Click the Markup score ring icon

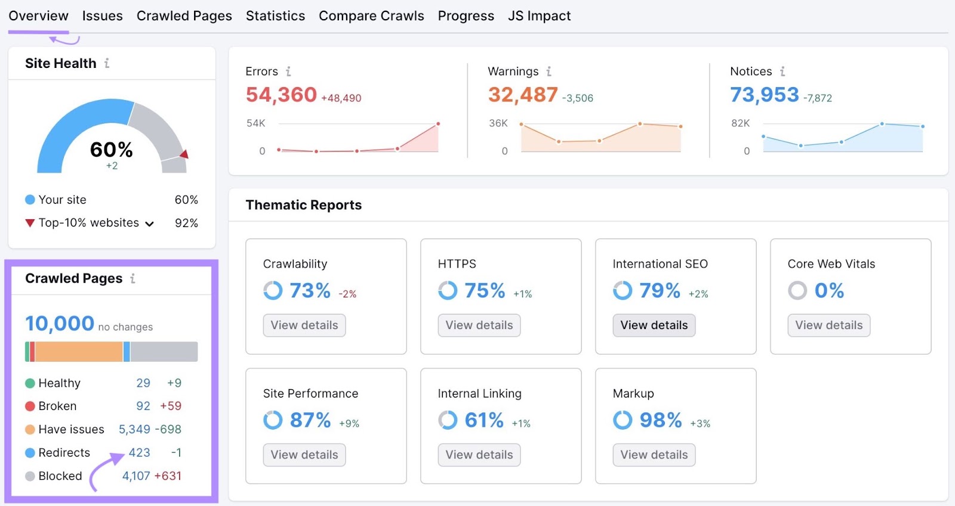tap(623, 420)
